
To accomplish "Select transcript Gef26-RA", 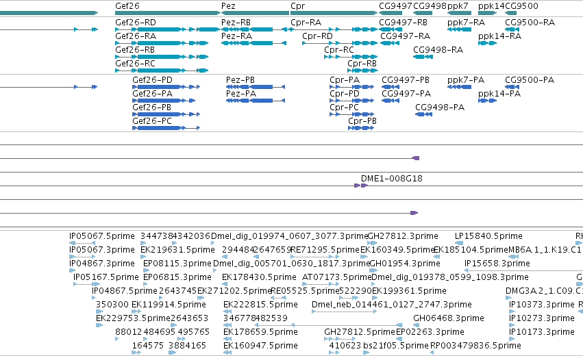I will point(162,43).
